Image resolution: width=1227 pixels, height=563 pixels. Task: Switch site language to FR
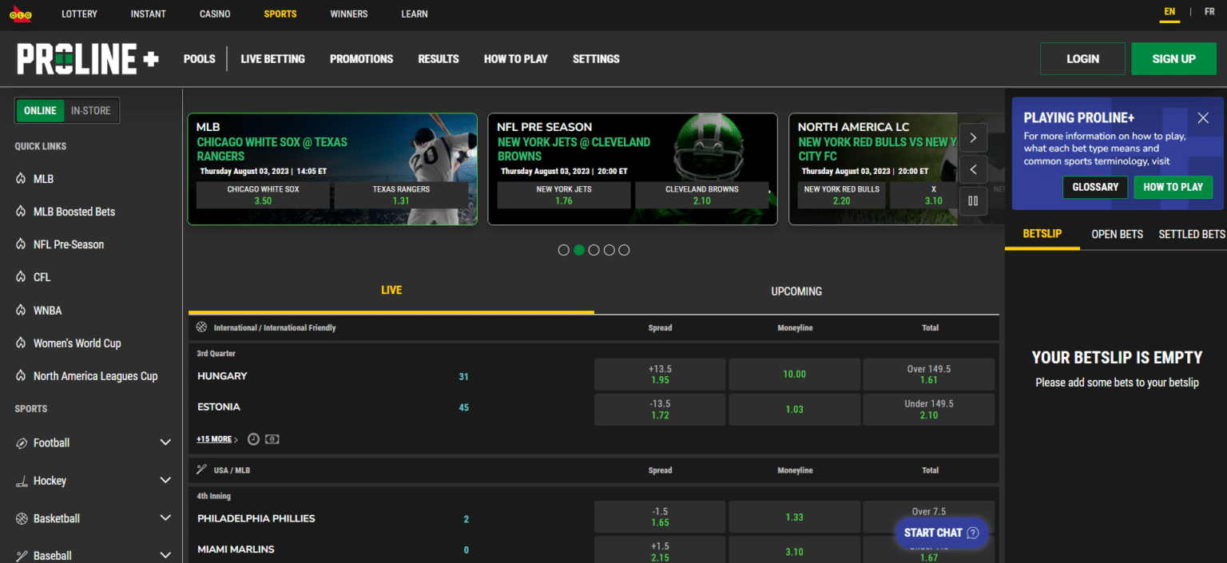pos(1209,11)
